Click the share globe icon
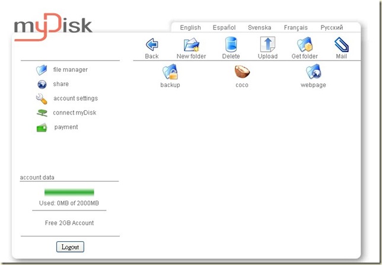 [x=42, y=84]
